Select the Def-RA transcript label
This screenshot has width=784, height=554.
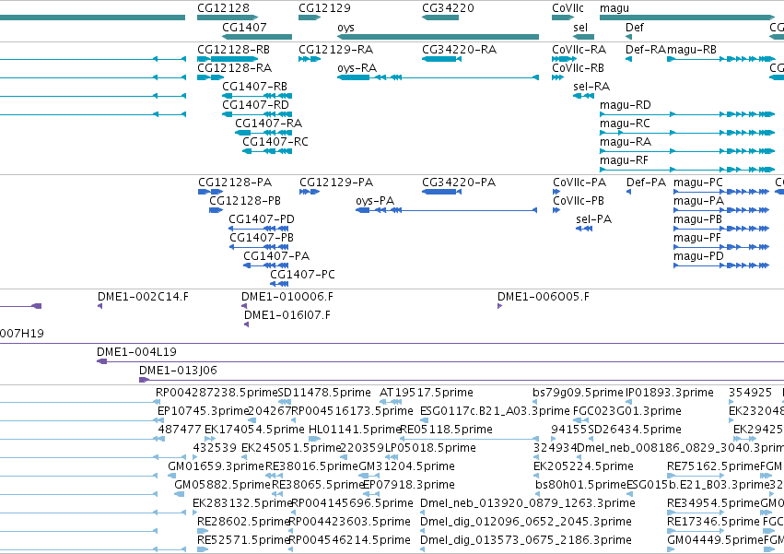click(646, 50)
